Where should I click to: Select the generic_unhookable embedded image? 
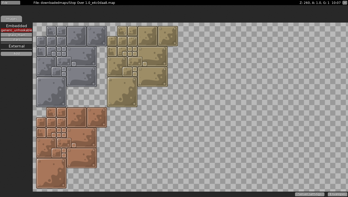(x=16, y=30)
